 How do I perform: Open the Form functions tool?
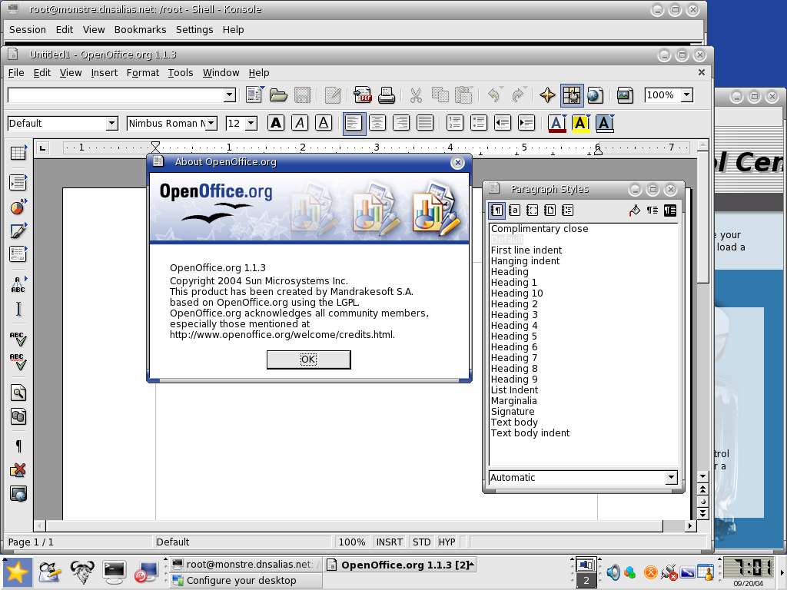18,254
